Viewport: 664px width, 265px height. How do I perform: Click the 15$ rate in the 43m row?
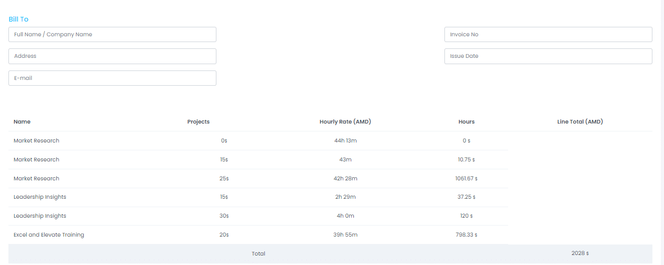point(224,159)
